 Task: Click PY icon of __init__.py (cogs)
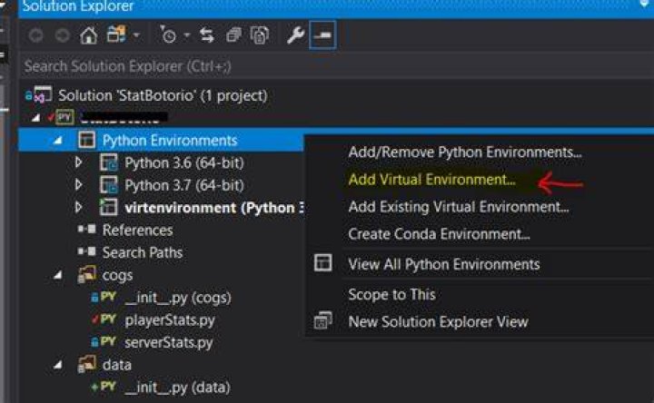(x=107, y=297)
